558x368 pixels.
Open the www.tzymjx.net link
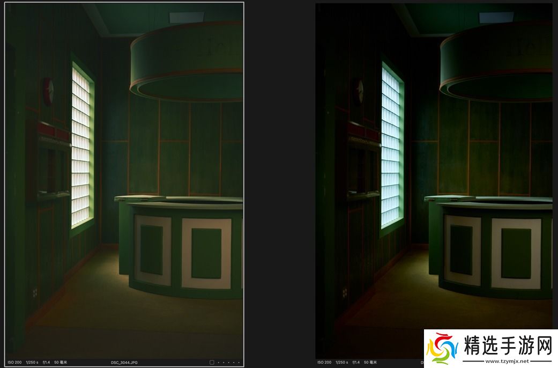(x=506, y=361)
